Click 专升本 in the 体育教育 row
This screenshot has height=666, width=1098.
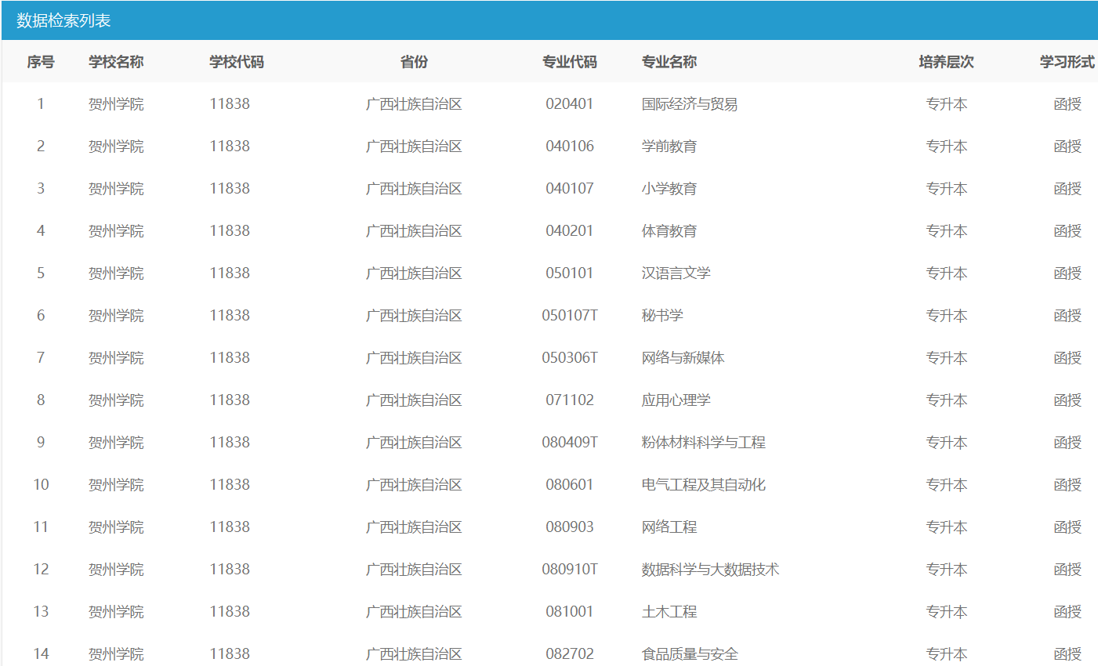947,231
